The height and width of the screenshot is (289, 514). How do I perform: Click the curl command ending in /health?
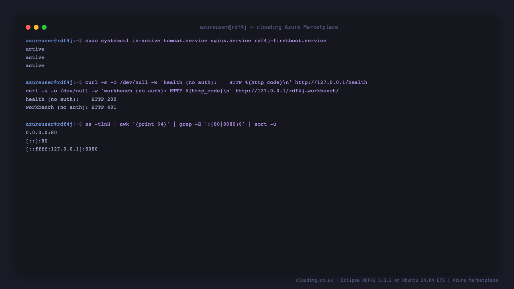point(226,82)
